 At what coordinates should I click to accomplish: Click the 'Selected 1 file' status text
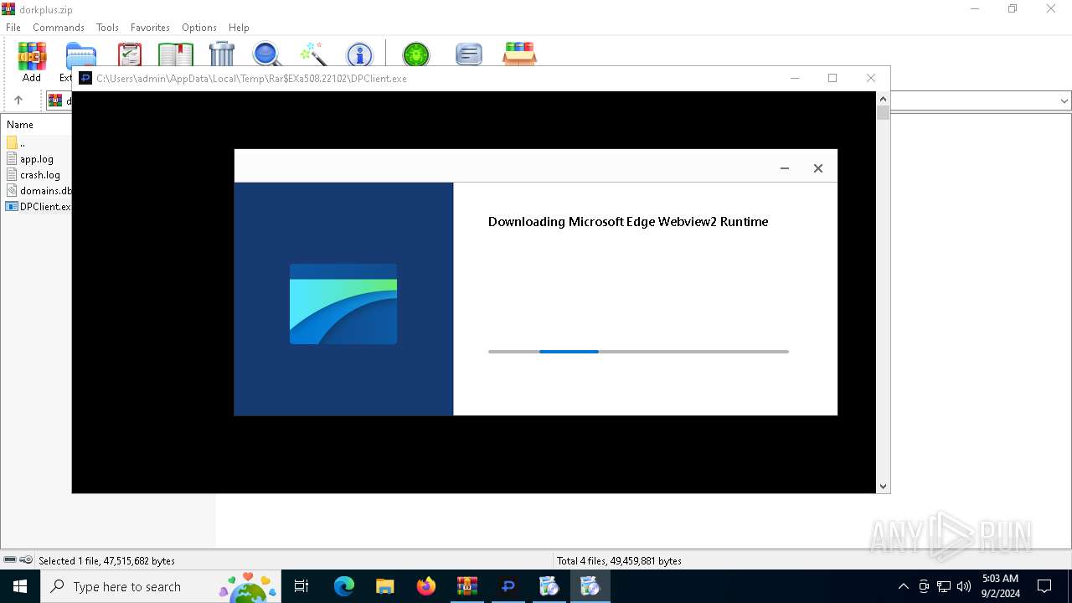107,561
